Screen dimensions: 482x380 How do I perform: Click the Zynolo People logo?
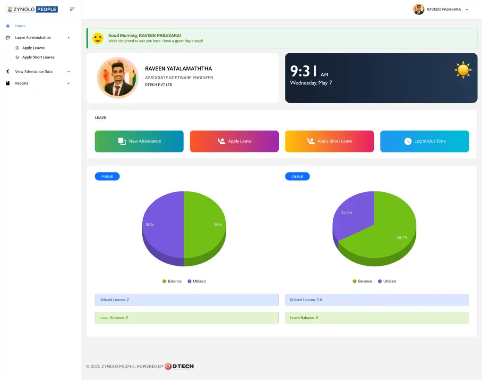pyautogui.click(x=32, y=9)
